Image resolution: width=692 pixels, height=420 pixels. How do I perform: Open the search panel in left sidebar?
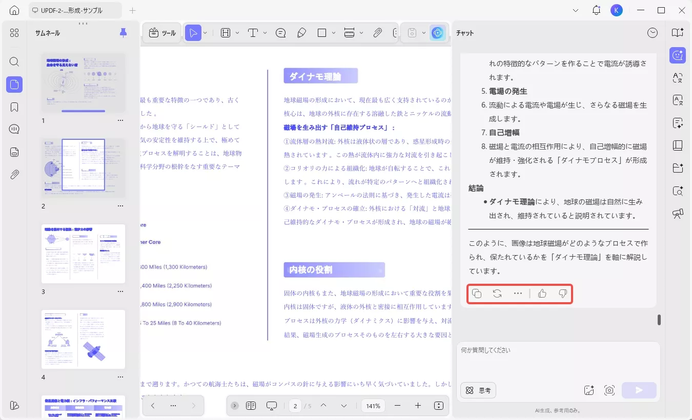14,62
